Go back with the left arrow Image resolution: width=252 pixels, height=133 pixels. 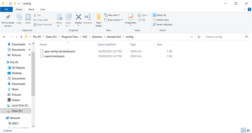point(4,37)
